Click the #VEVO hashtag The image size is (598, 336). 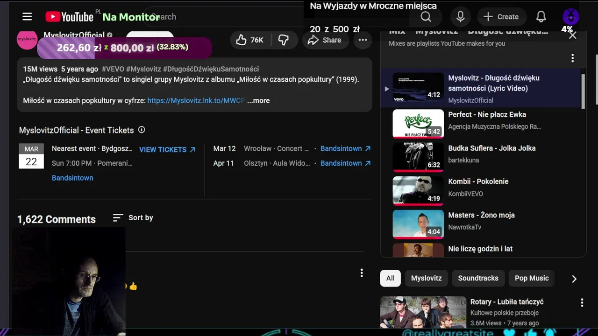click(113, 69)
